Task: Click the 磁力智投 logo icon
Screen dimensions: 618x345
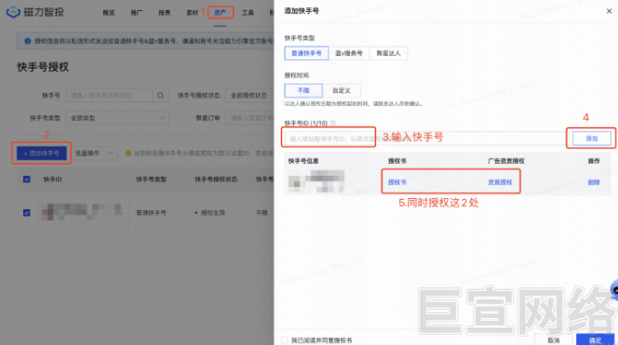Action: [13, 12]
